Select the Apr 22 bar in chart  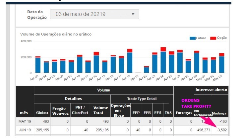(x=147, y=70)
